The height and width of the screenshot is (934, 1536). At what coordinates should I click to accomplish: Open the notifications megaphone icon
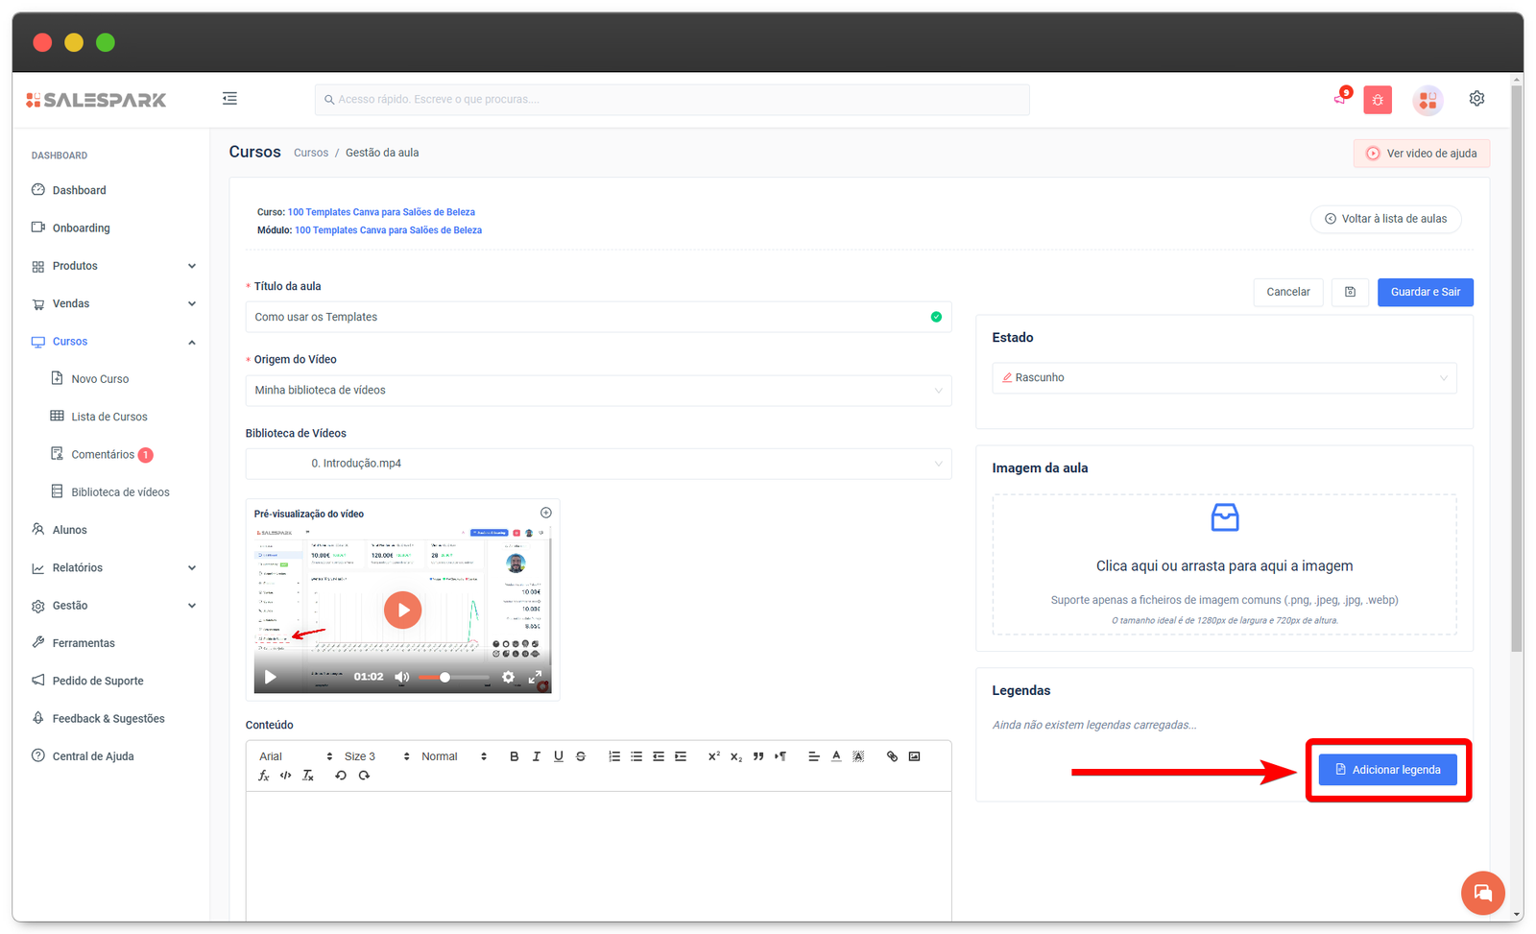click(x=1340, y=98)
